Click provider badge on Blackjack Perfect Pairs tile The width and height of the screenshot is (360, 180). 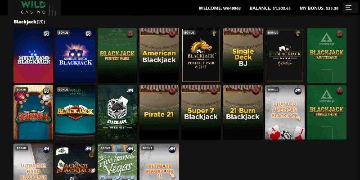coord(130,34)
